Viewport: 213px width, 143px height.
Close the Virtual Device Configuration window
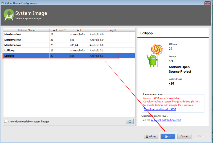point(207,3)
